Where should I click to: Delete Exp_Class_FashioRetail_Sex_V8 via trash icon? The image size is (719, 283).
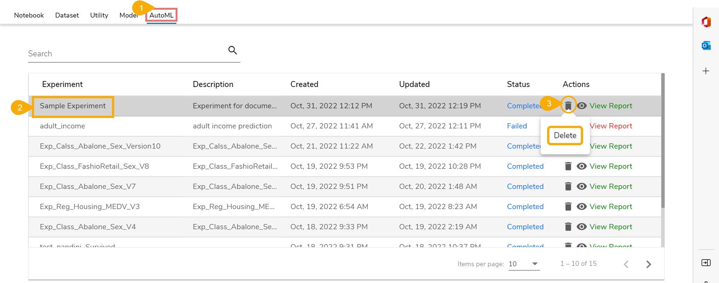pyautogui.click(x=568, y=166)
